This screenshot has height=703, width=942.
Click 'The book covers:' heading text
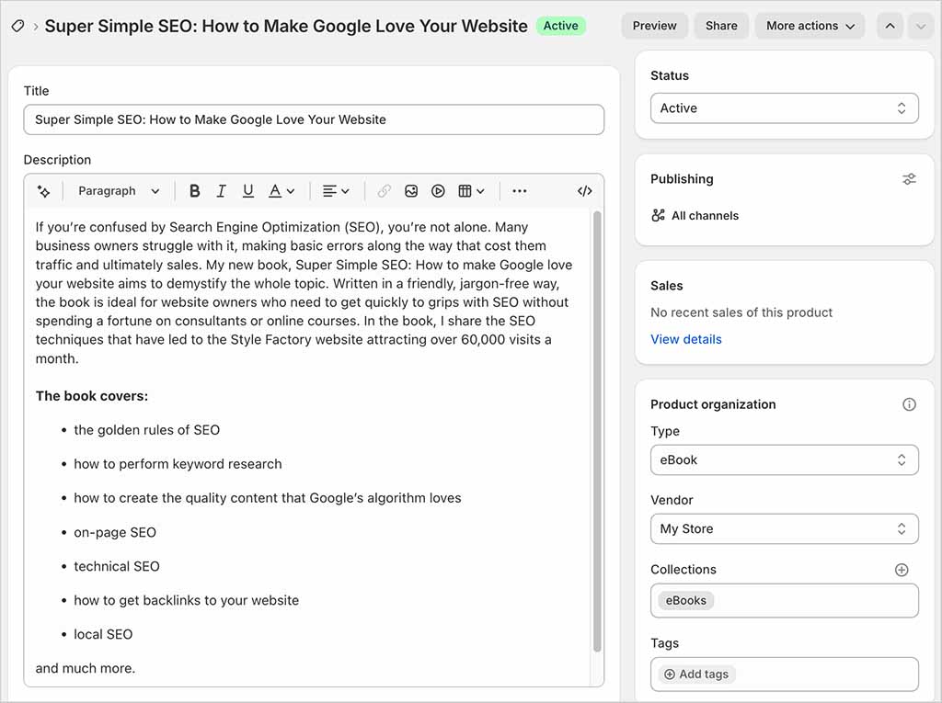pos(91,396)
